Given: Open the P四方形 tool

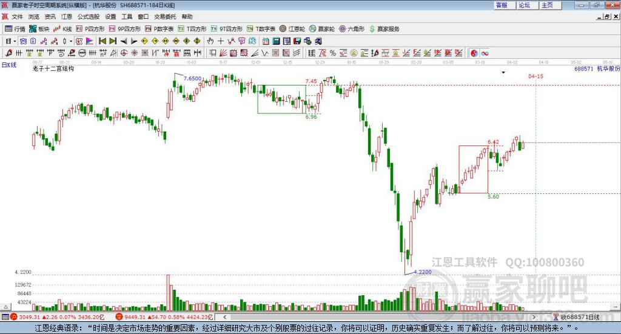Looking at the screenshot, I should coord(90,29).
